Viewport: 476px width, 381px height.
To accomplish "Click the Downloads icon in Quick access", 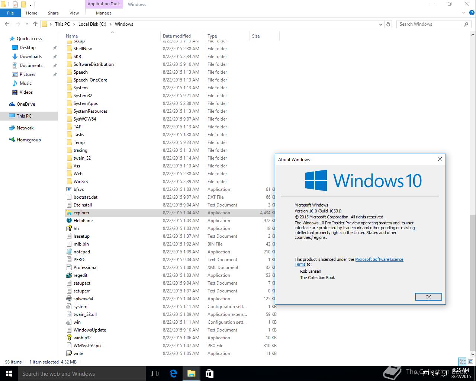I will pyautogui.click(x=15, y=57).
